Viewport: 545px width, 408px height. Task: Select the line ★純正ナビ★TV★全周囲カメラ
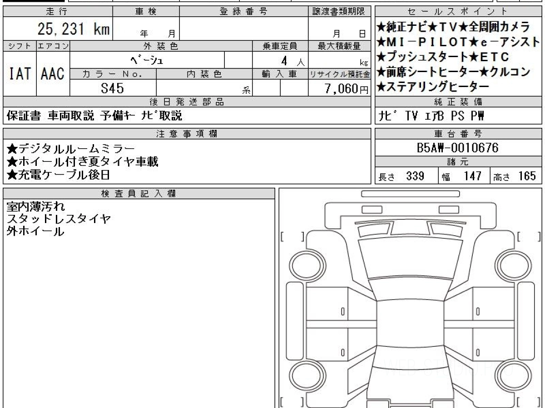click(453, 27)
